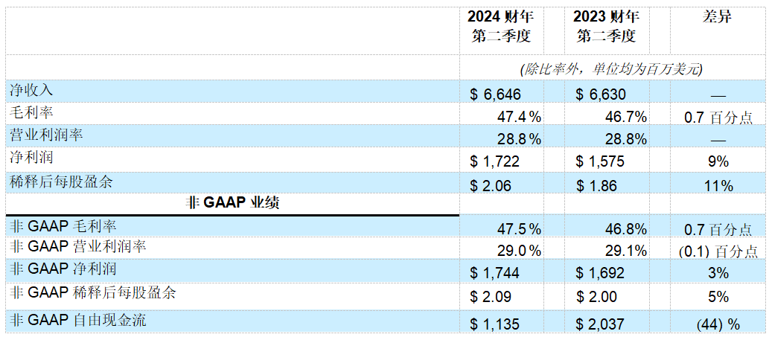Select the 净收入 row label

pyautogui.click(x=31, y=91)
